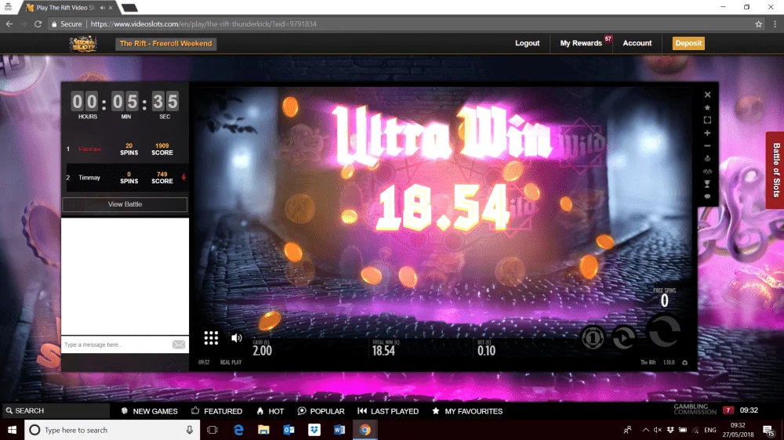Open Outlook from taskbar

(289, 430)
